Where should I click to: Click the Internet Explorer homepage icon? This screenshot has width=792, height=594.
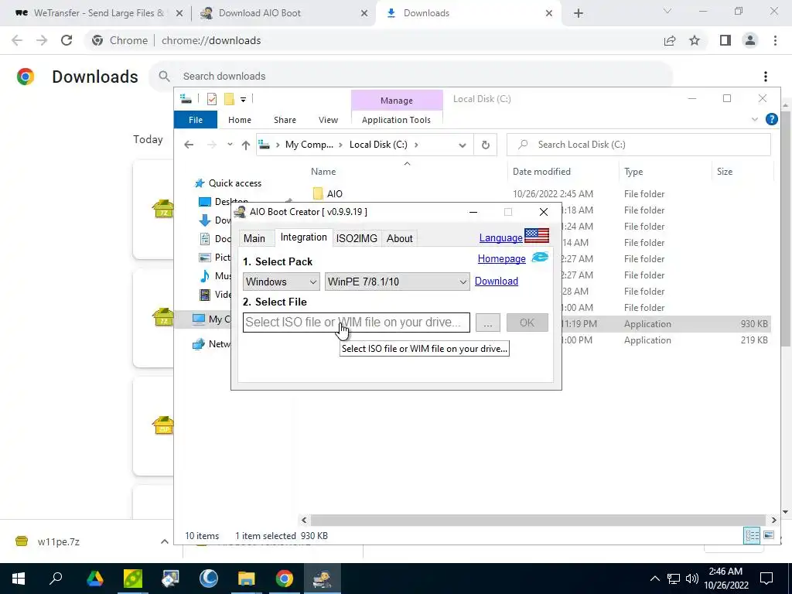(540, 257)
